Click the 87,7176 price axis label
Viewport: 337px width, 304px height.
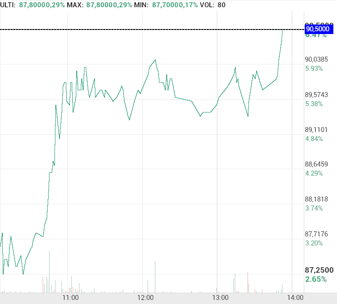tap(317, 234)
